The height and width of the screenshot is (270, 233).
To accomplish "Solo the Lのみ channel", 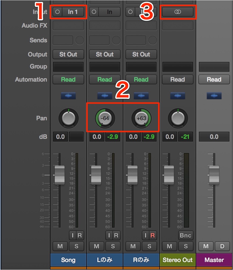I will click(x=113, y=246).
